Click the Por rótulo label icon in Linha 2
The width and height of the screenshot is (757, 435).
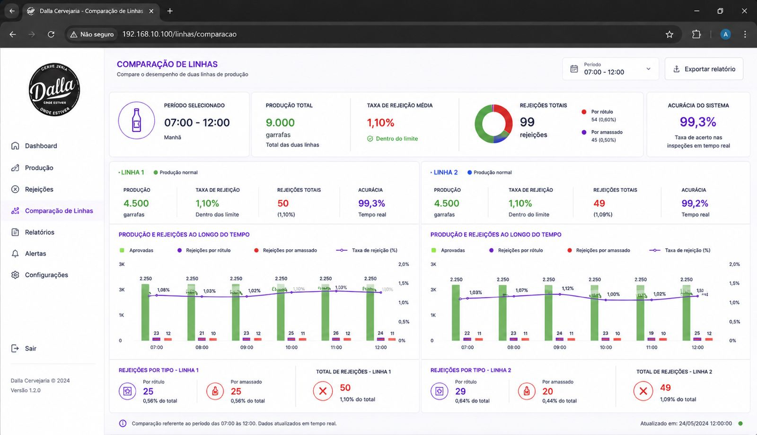440,391
